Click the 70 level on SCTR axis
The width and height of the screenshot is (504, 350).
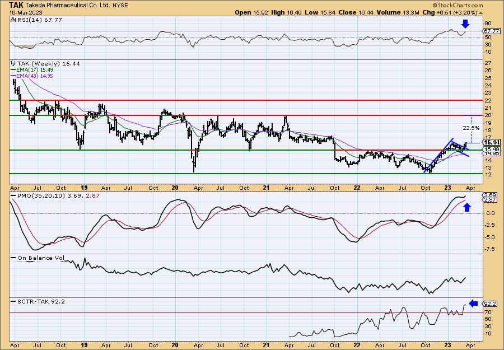(487, 312)
